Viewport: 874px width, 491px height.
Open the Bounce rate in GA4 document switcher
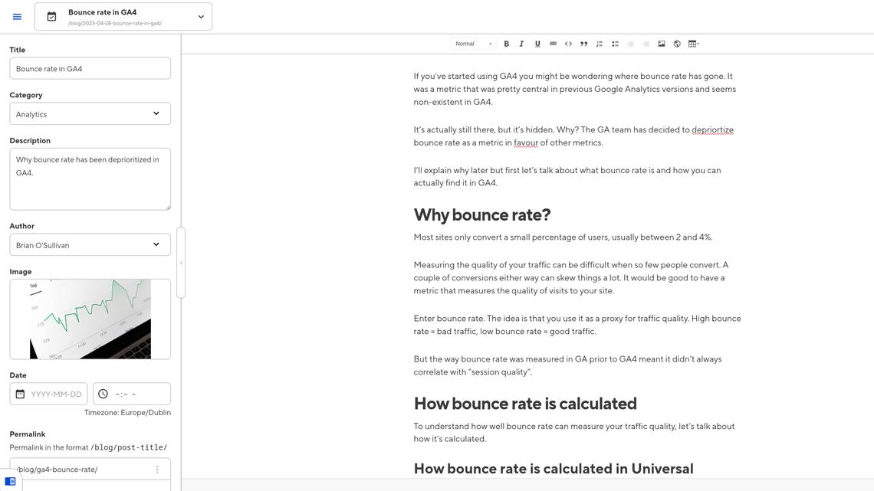click(123, 17)
